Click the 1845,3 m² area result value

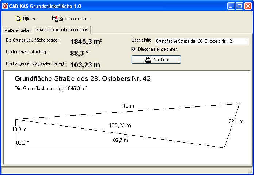[x=86, y=42]
